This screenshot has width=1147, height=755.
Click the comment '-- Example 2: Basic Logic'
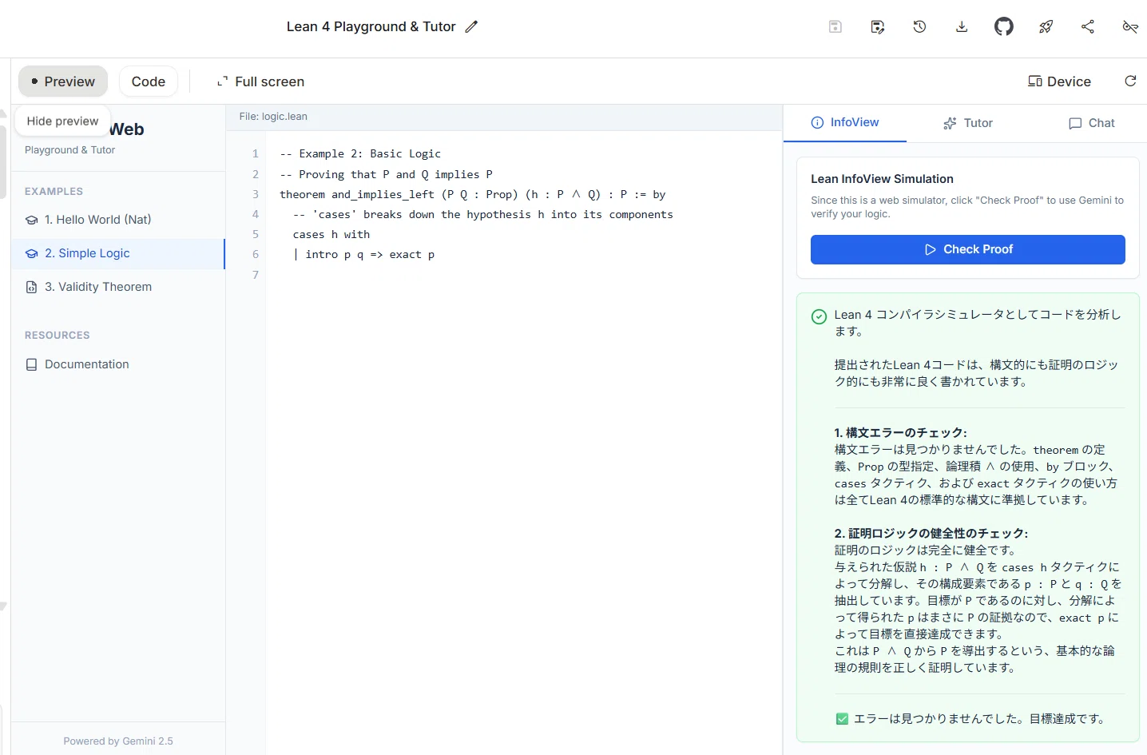[360, 153]
